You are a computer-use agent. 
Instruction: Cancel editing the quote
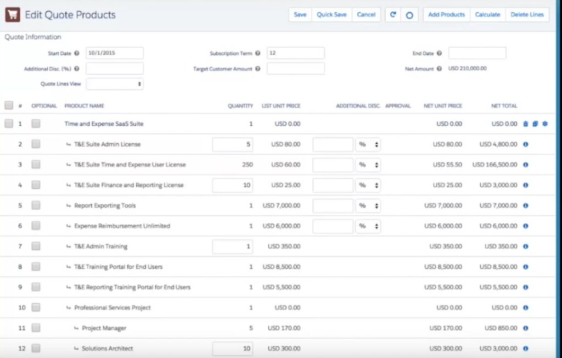[366, 15]
